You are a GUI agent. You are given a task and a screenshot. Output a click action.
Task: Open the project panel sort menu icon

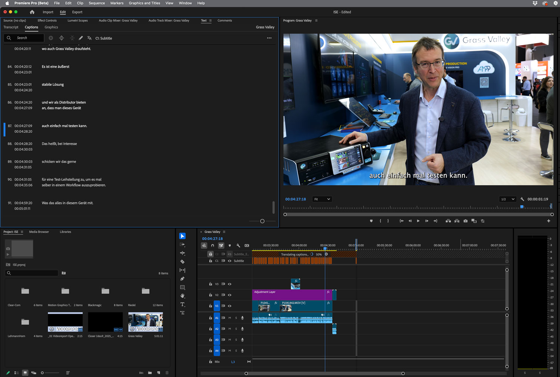(x=68, y=373)
